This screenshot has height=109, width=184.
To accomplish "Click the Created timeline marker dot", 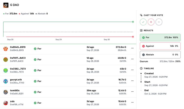I will tap(141, 73).
